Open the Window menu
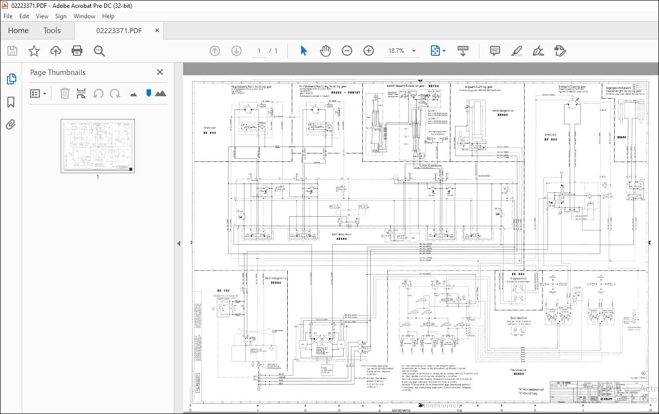Image resolution: width=659 pixels, height=414 pixels. (x=84, y=16)
